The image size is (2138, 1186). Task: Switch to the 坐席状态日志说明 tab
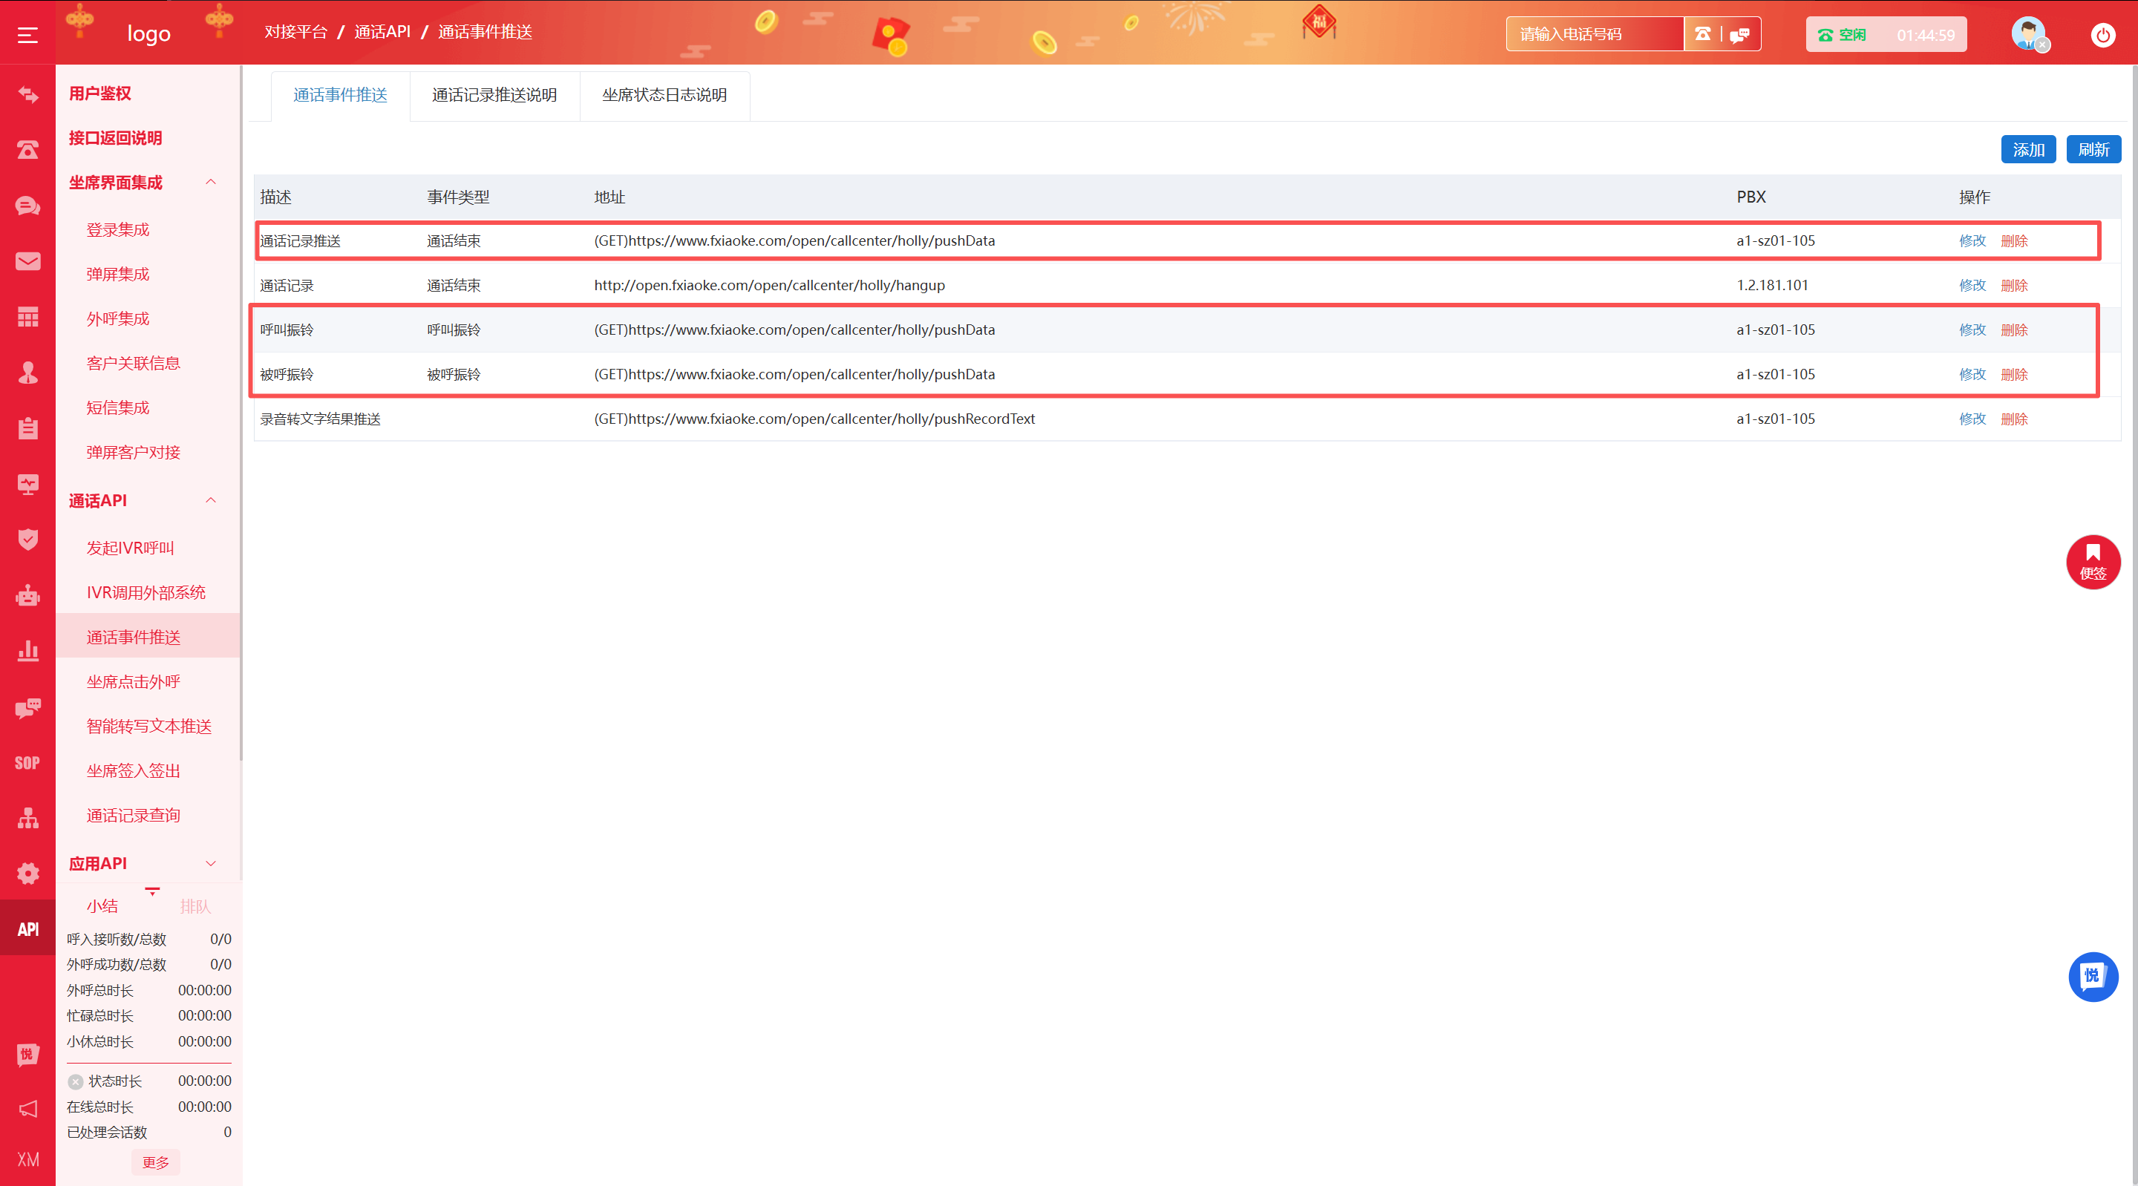(x=664, y=96)
